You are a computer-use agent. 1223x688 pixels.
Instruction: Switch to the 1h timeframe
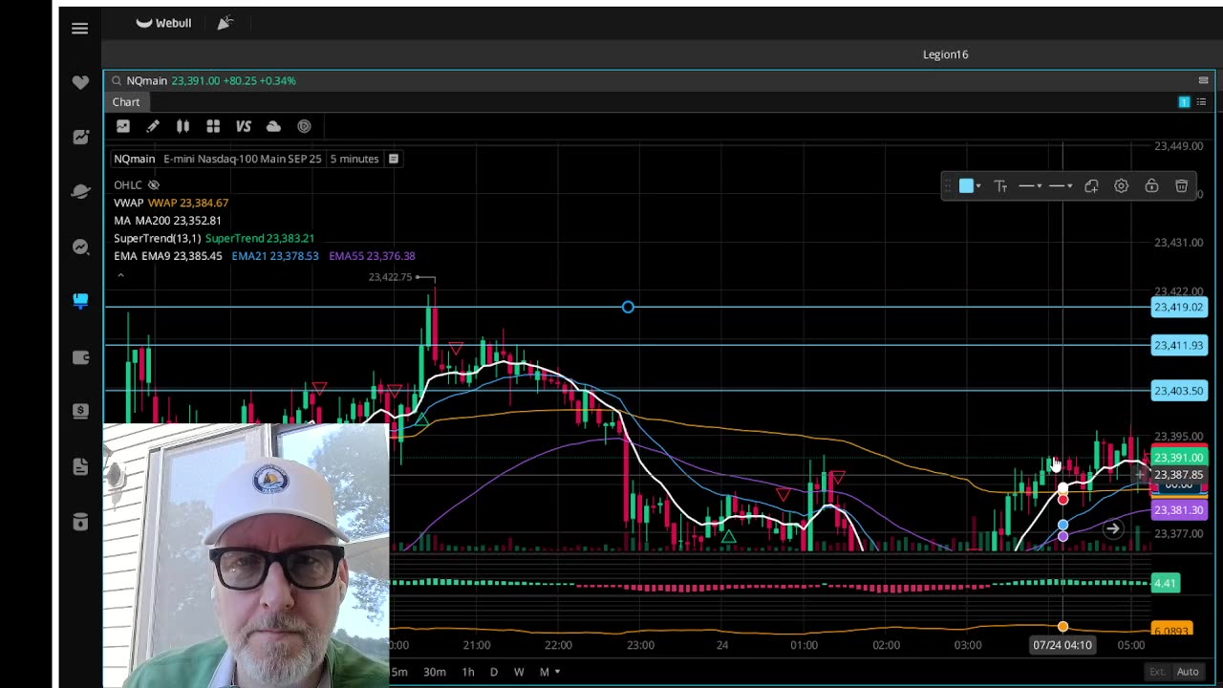[x=468, y=672]
